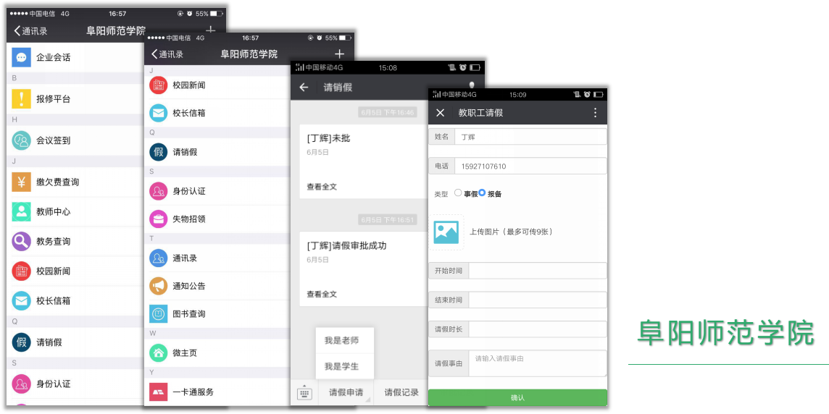Click the 请假事由 text area
This screenshot has height=414, width=829.
pyautogui.click(x=538, y=363)
